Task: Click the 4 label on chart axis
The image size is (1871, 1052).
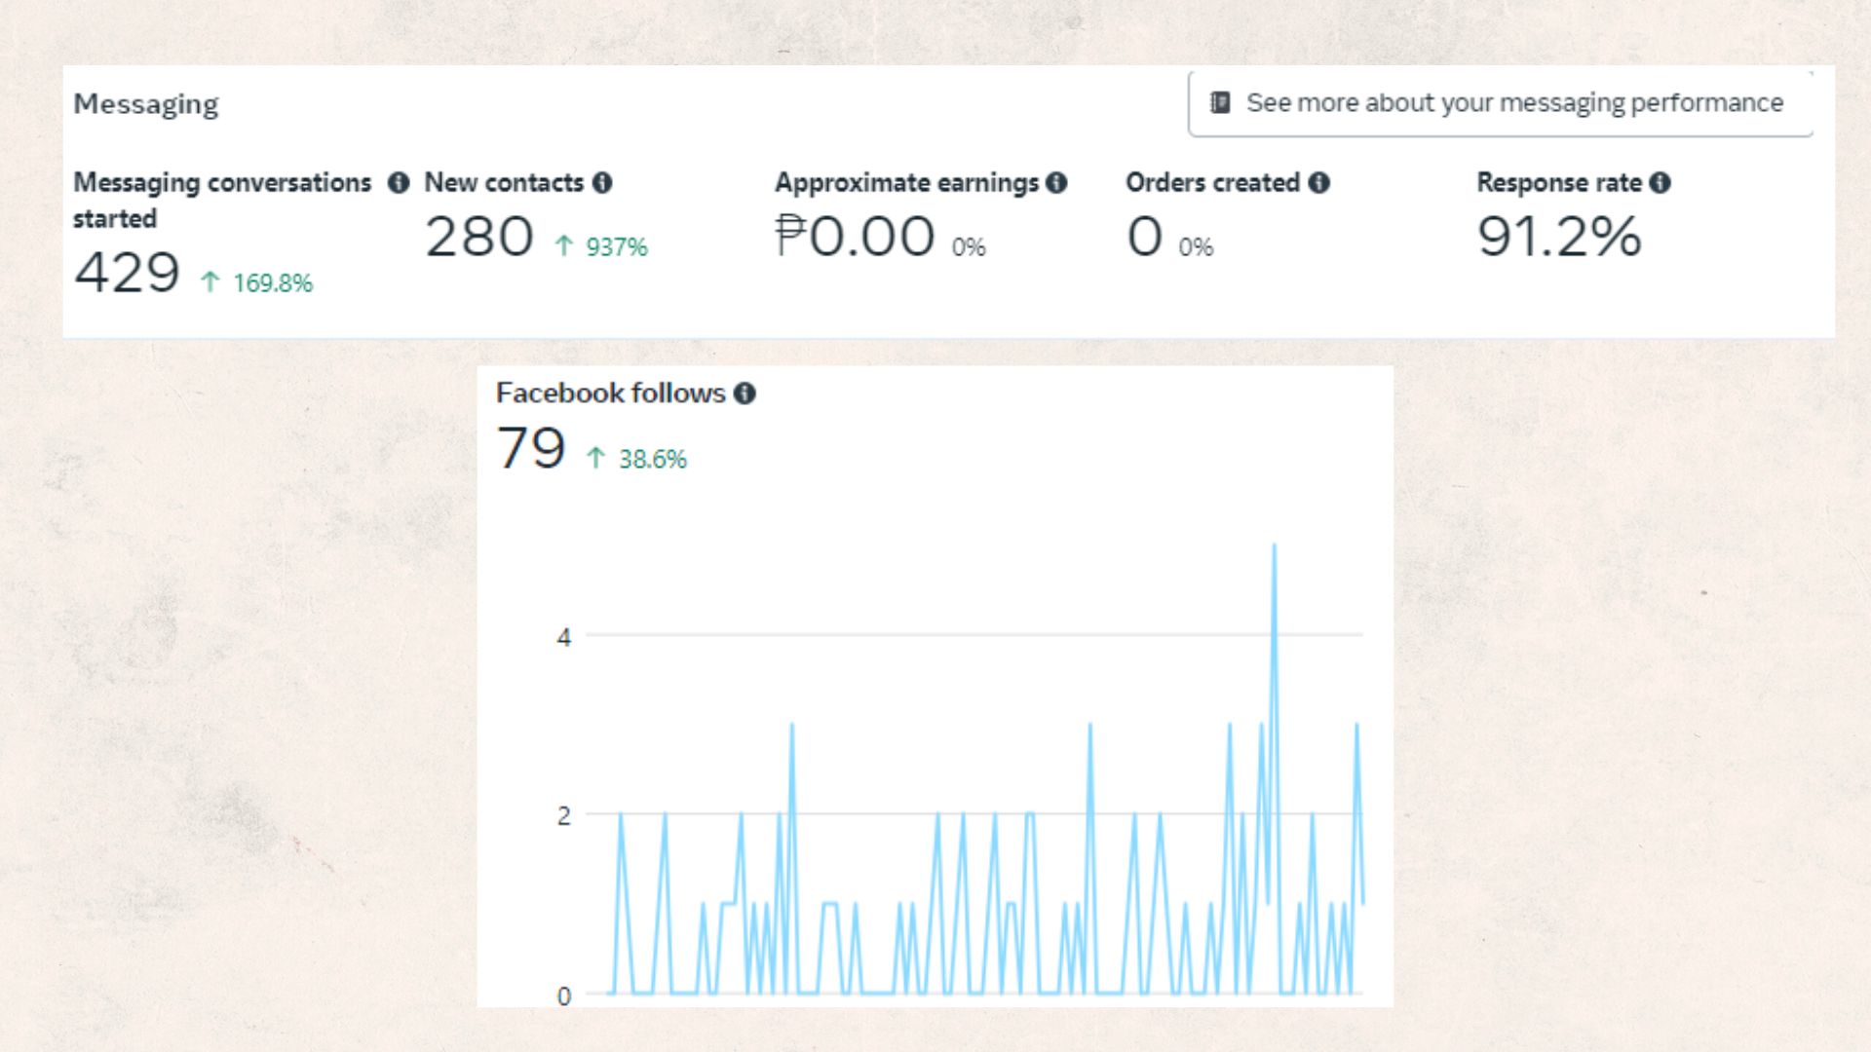Action: click(563, 638)
